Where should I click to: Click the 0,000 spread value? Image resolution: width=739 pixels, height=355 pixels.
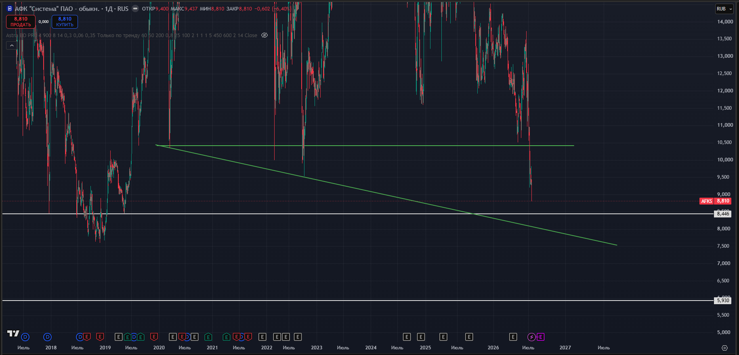pyautogui.click(x=44, y=22)
